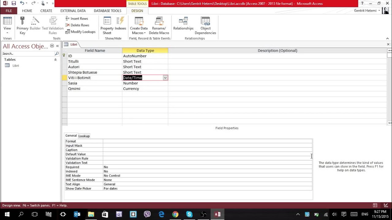Click the Number data type cell
The height and width of the screenshot is (220, 392).
click(145, 83)
